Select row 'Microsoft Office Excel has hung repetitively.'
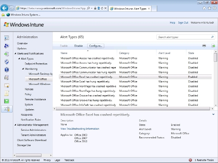Viewport: 218px width, 163px height. 135,81
